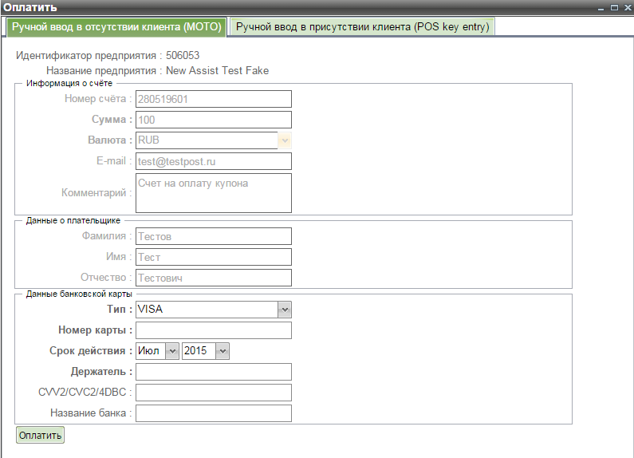
Task: Expand the expiry year dropdown showing 2015
Action: (x=222, y=351)
